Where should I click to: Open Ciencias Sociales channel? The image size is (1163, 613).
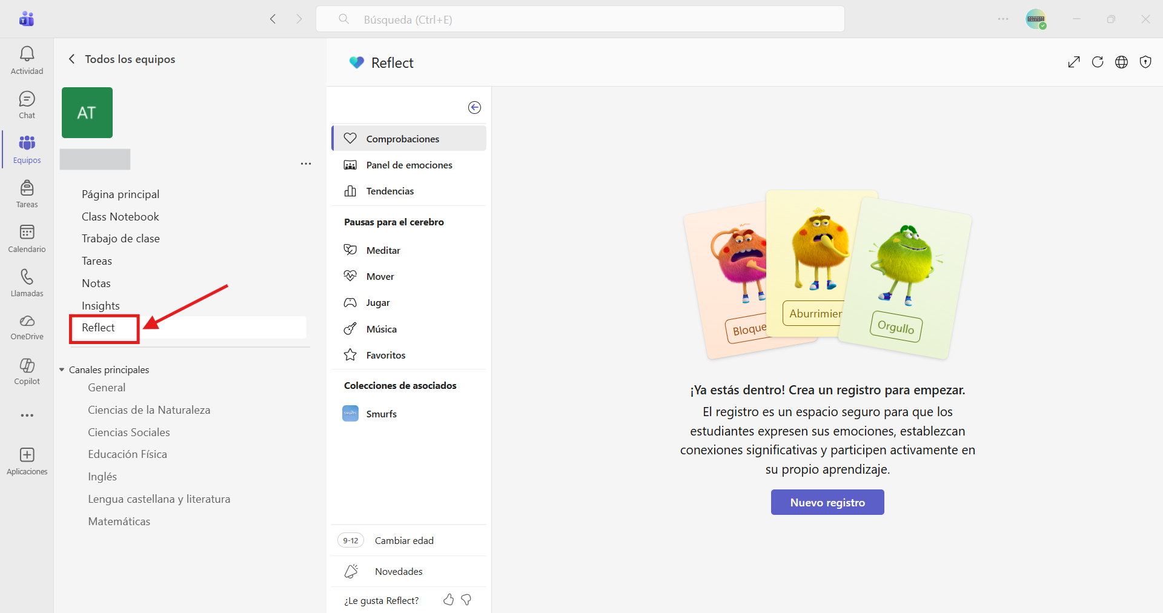pos(129,432)
